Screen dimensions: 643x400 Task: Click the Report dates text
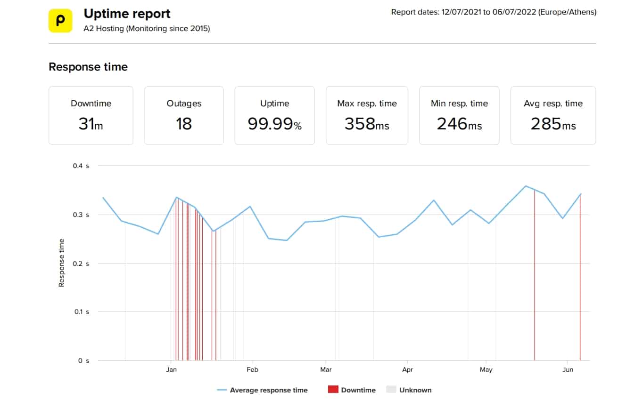[x=494, y=12]
